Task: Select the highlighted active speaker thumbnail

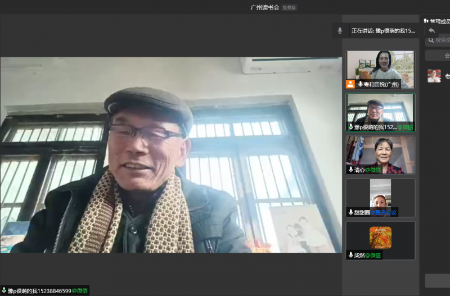Action: point(380,108)
